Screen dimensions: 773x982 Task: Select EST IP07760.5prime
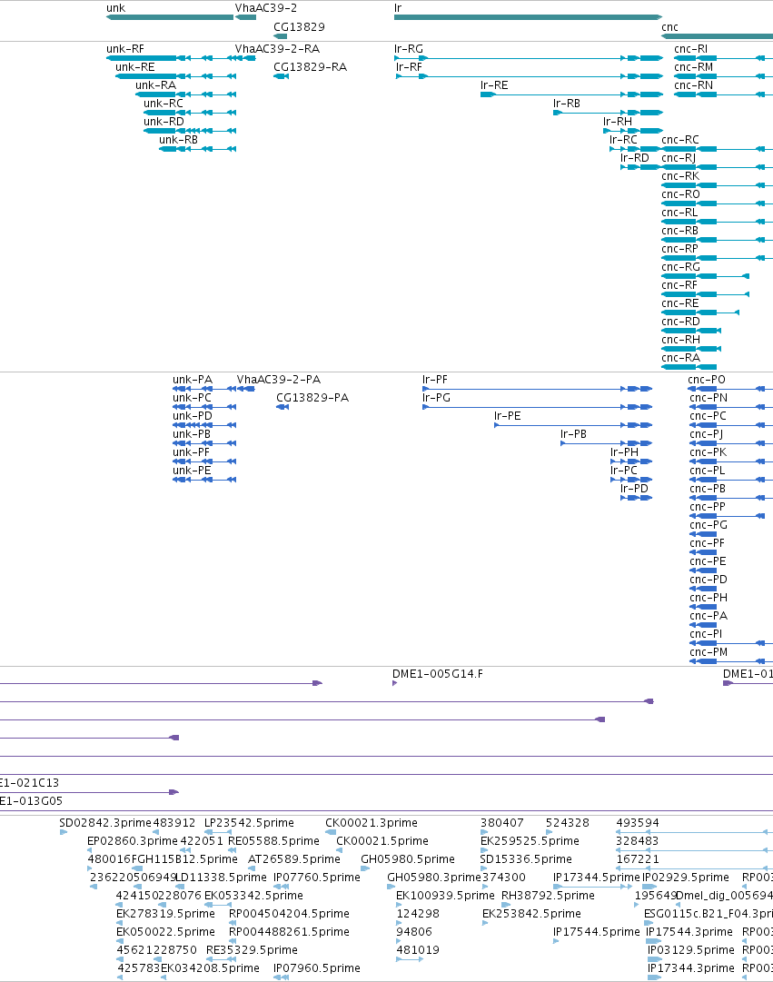coord(317,878)
